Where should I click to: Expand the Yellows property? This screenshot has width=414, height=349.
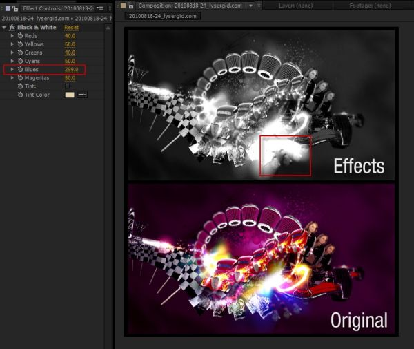point(12,44)
